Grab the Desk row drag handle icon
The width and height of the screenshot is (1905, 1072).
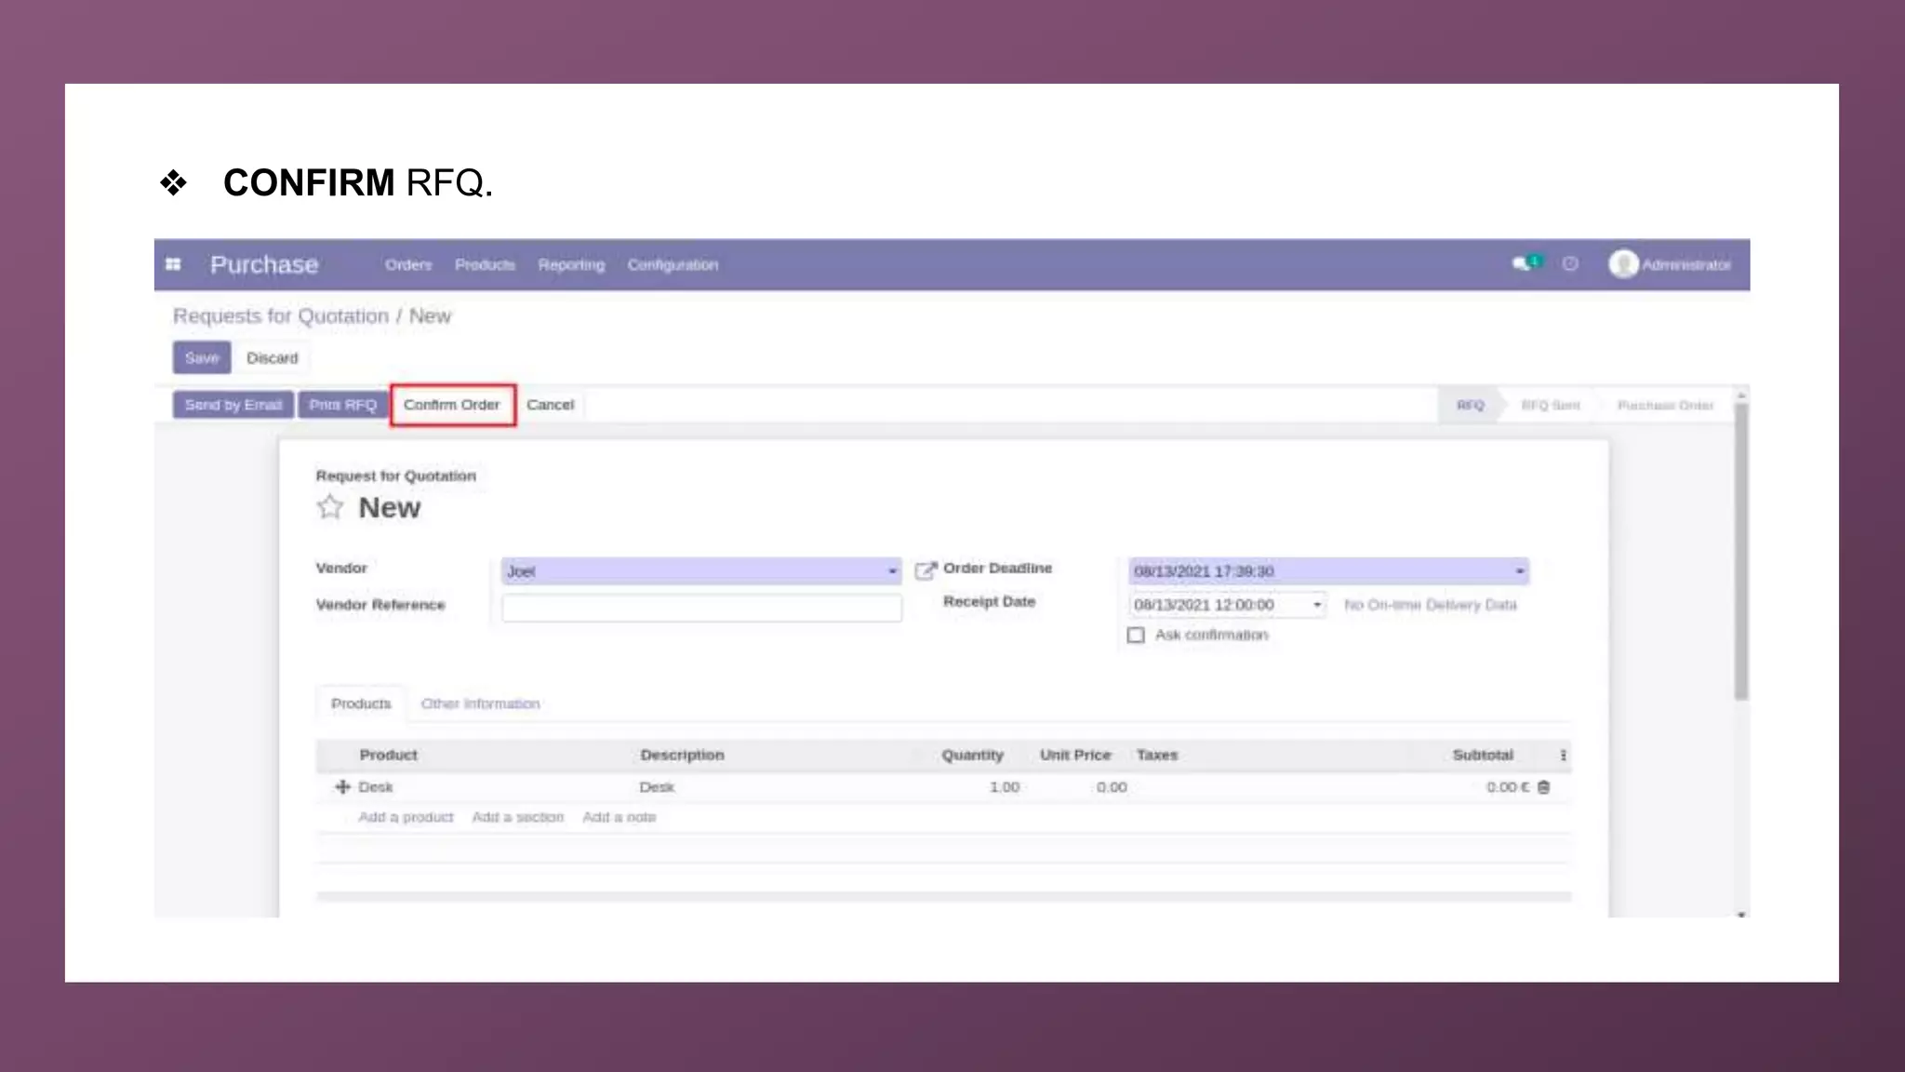pos(342,787)
